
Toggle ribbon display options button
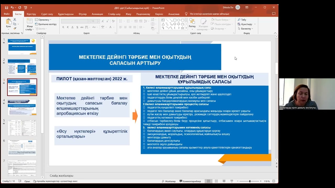tap(247, 7)
